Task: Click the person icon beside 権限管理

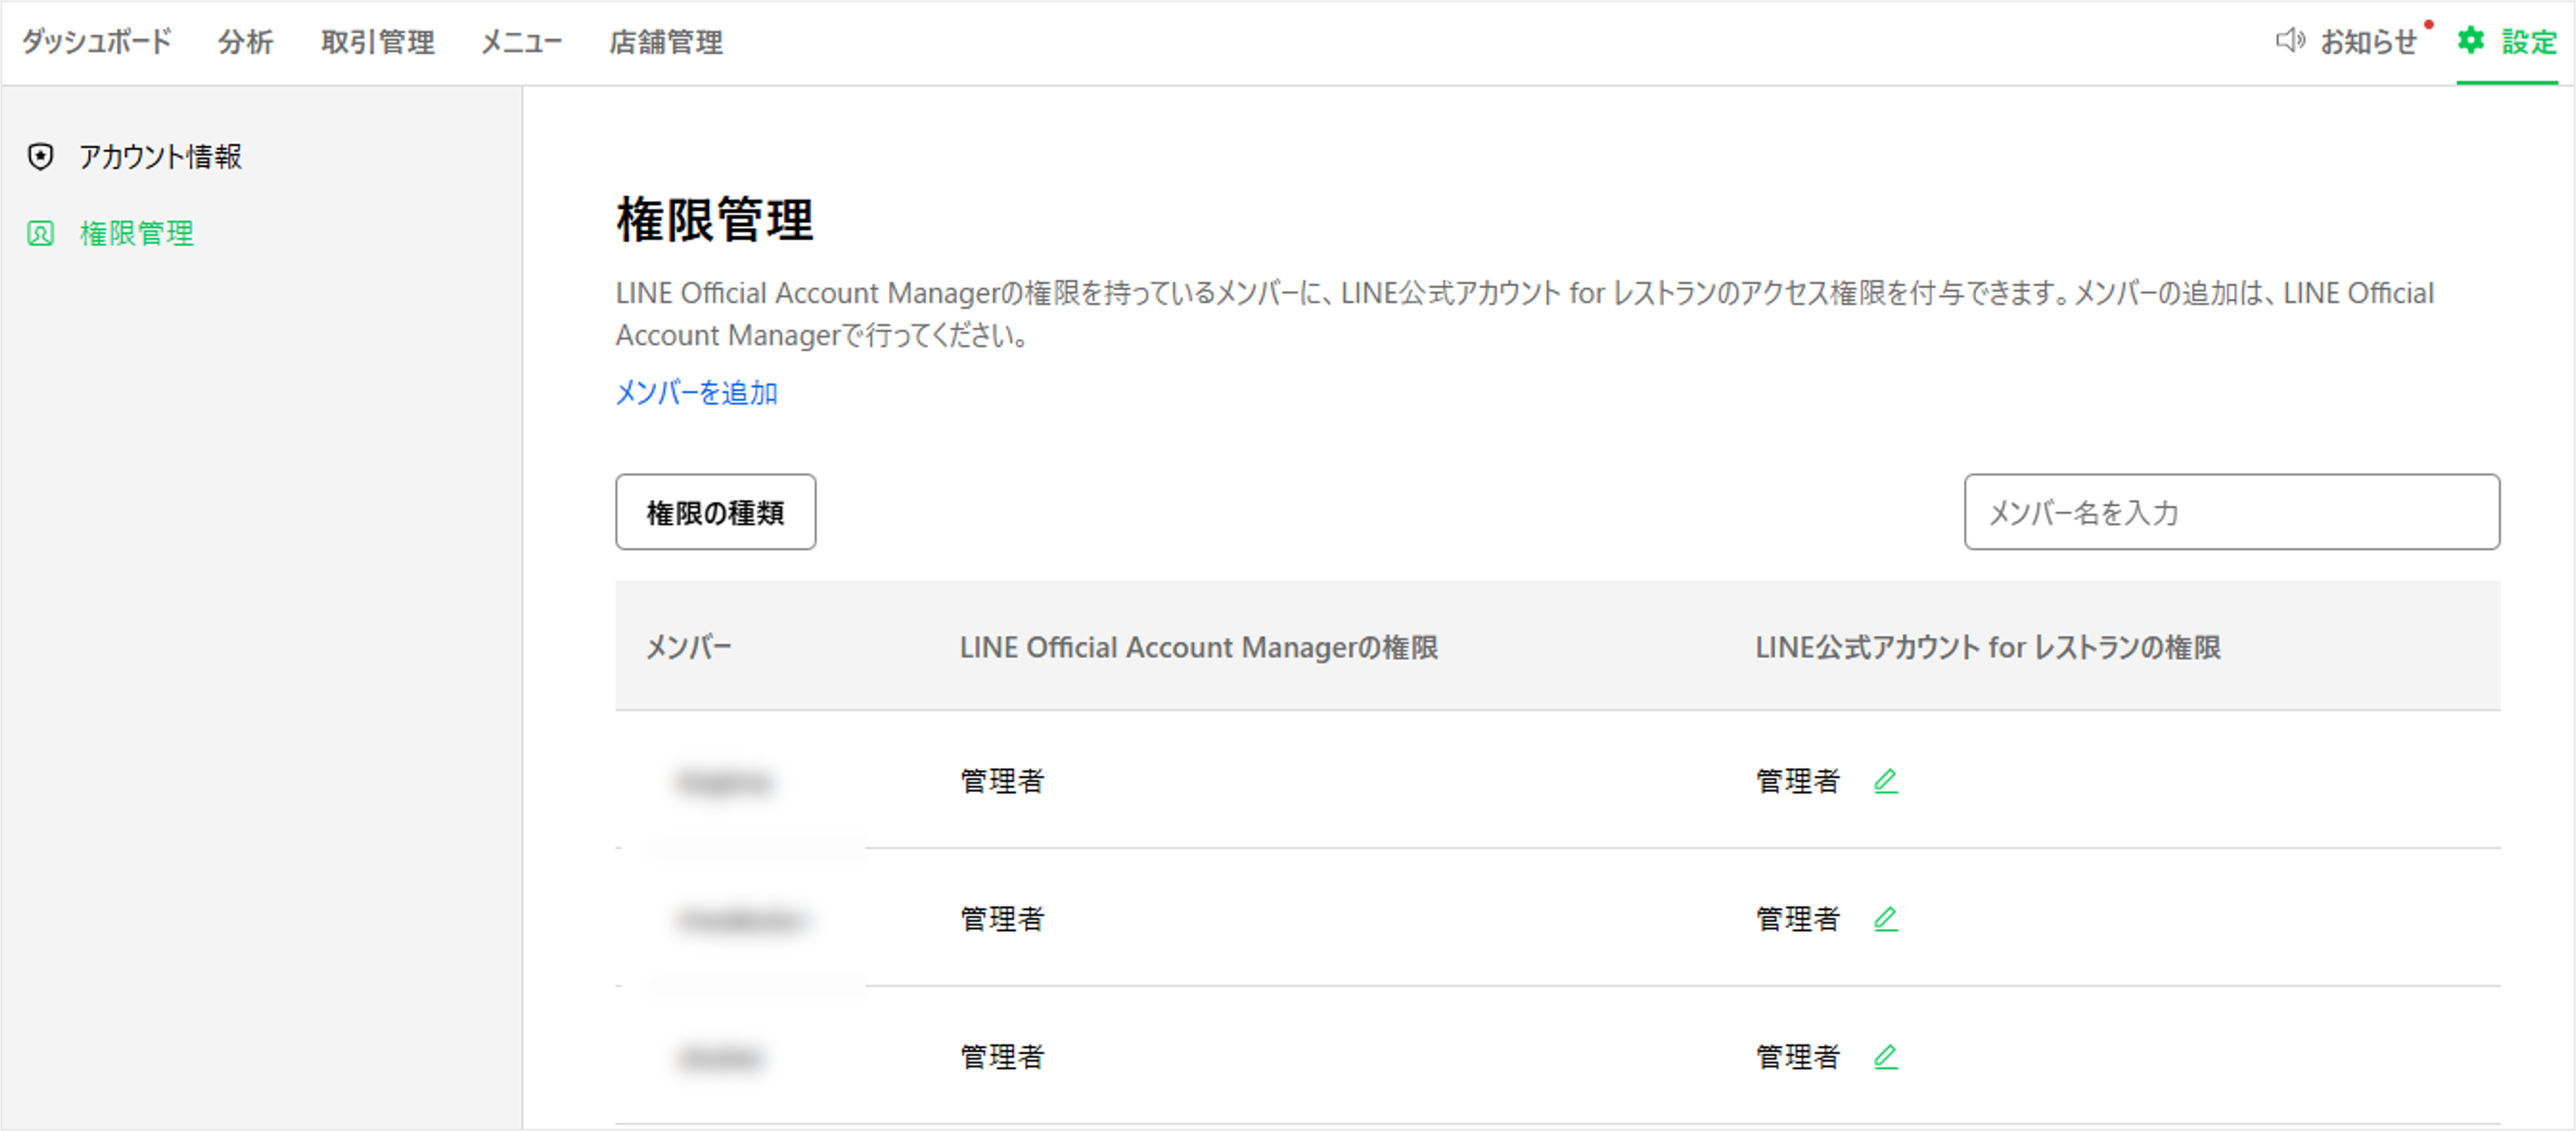Action: pyautogui.click(x=40, y=233)
